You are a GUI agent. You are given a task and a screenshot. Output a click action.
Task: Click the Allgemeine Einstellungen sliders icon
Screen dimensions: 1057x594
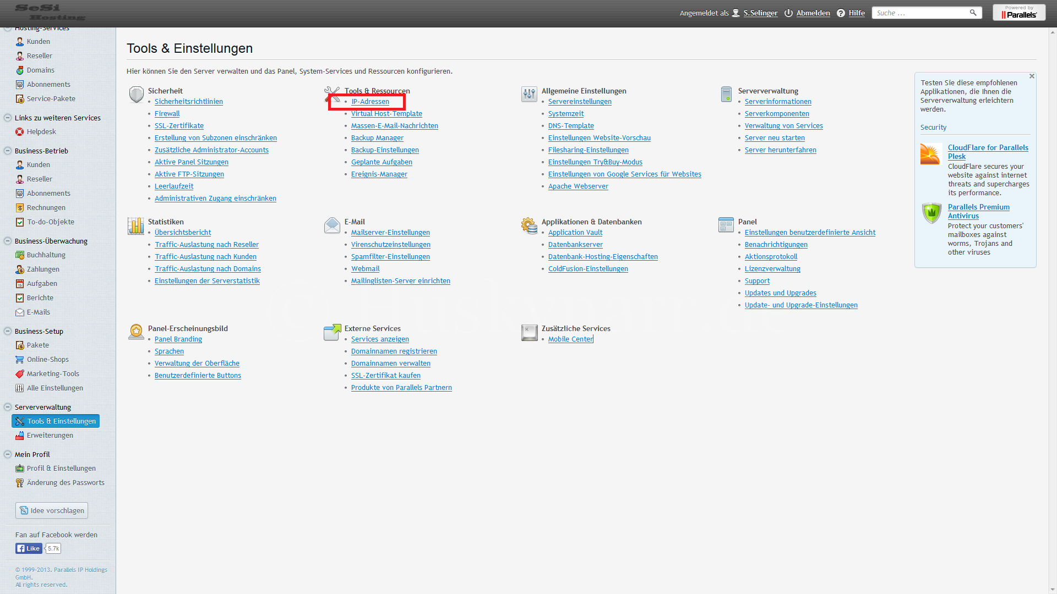tap(529, 95)
